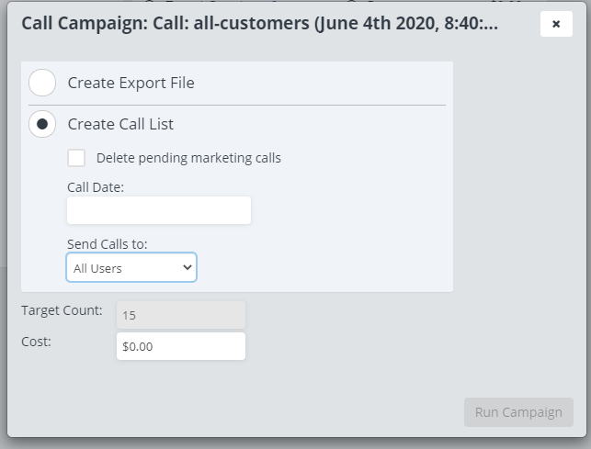Click into the Call Date input field
Screen dimensions: 591x449
click(x=158, y=210)
